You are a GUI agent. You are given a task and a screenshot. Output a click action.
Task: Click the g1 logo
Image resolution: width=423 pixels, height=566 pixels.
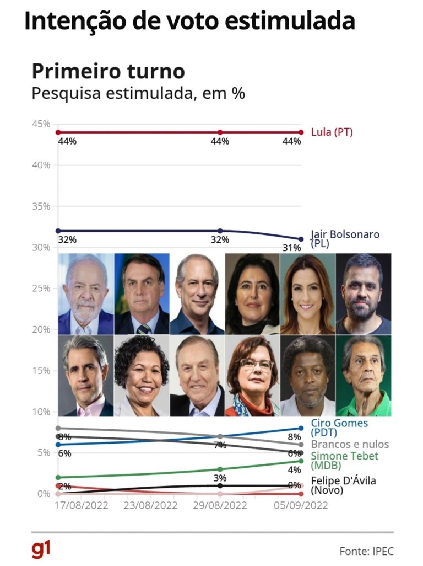41,550
